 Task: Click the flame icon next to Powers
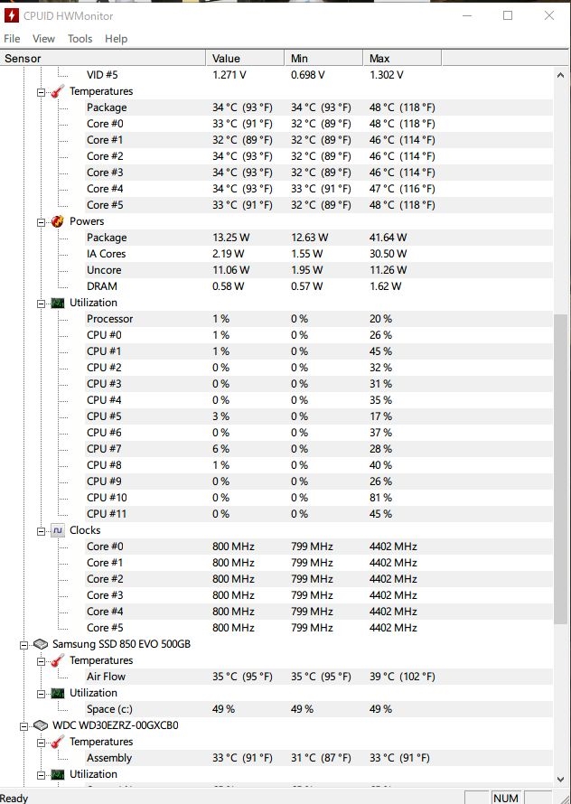coord(58,221)
